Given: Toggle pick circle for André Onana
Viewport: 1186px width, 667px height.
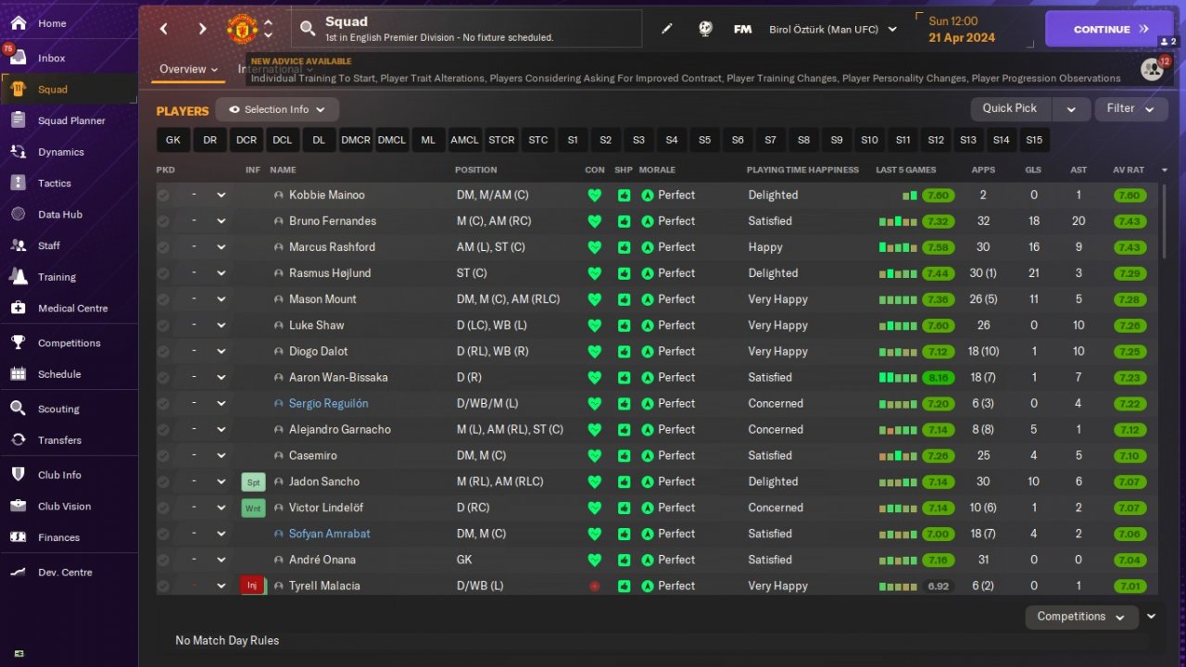Looking at the screenshot, I should (x=164, y=560).
